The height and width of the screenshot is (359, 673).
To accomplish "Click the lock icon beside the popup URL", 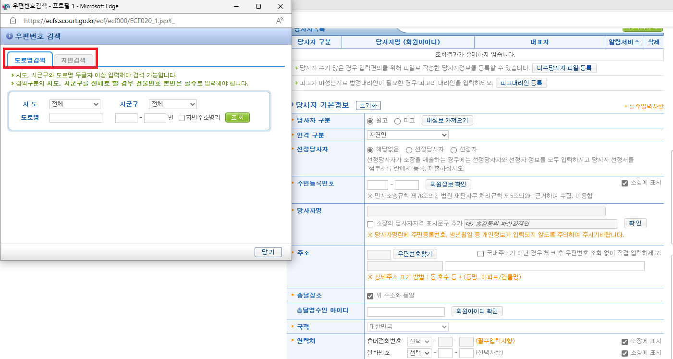I will [13, 21].
